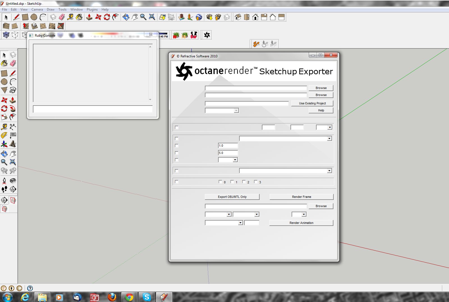This screenshot has width=449, height=302.
Task: Enable the X-Ray face style cube
Action: click(6, 35)
